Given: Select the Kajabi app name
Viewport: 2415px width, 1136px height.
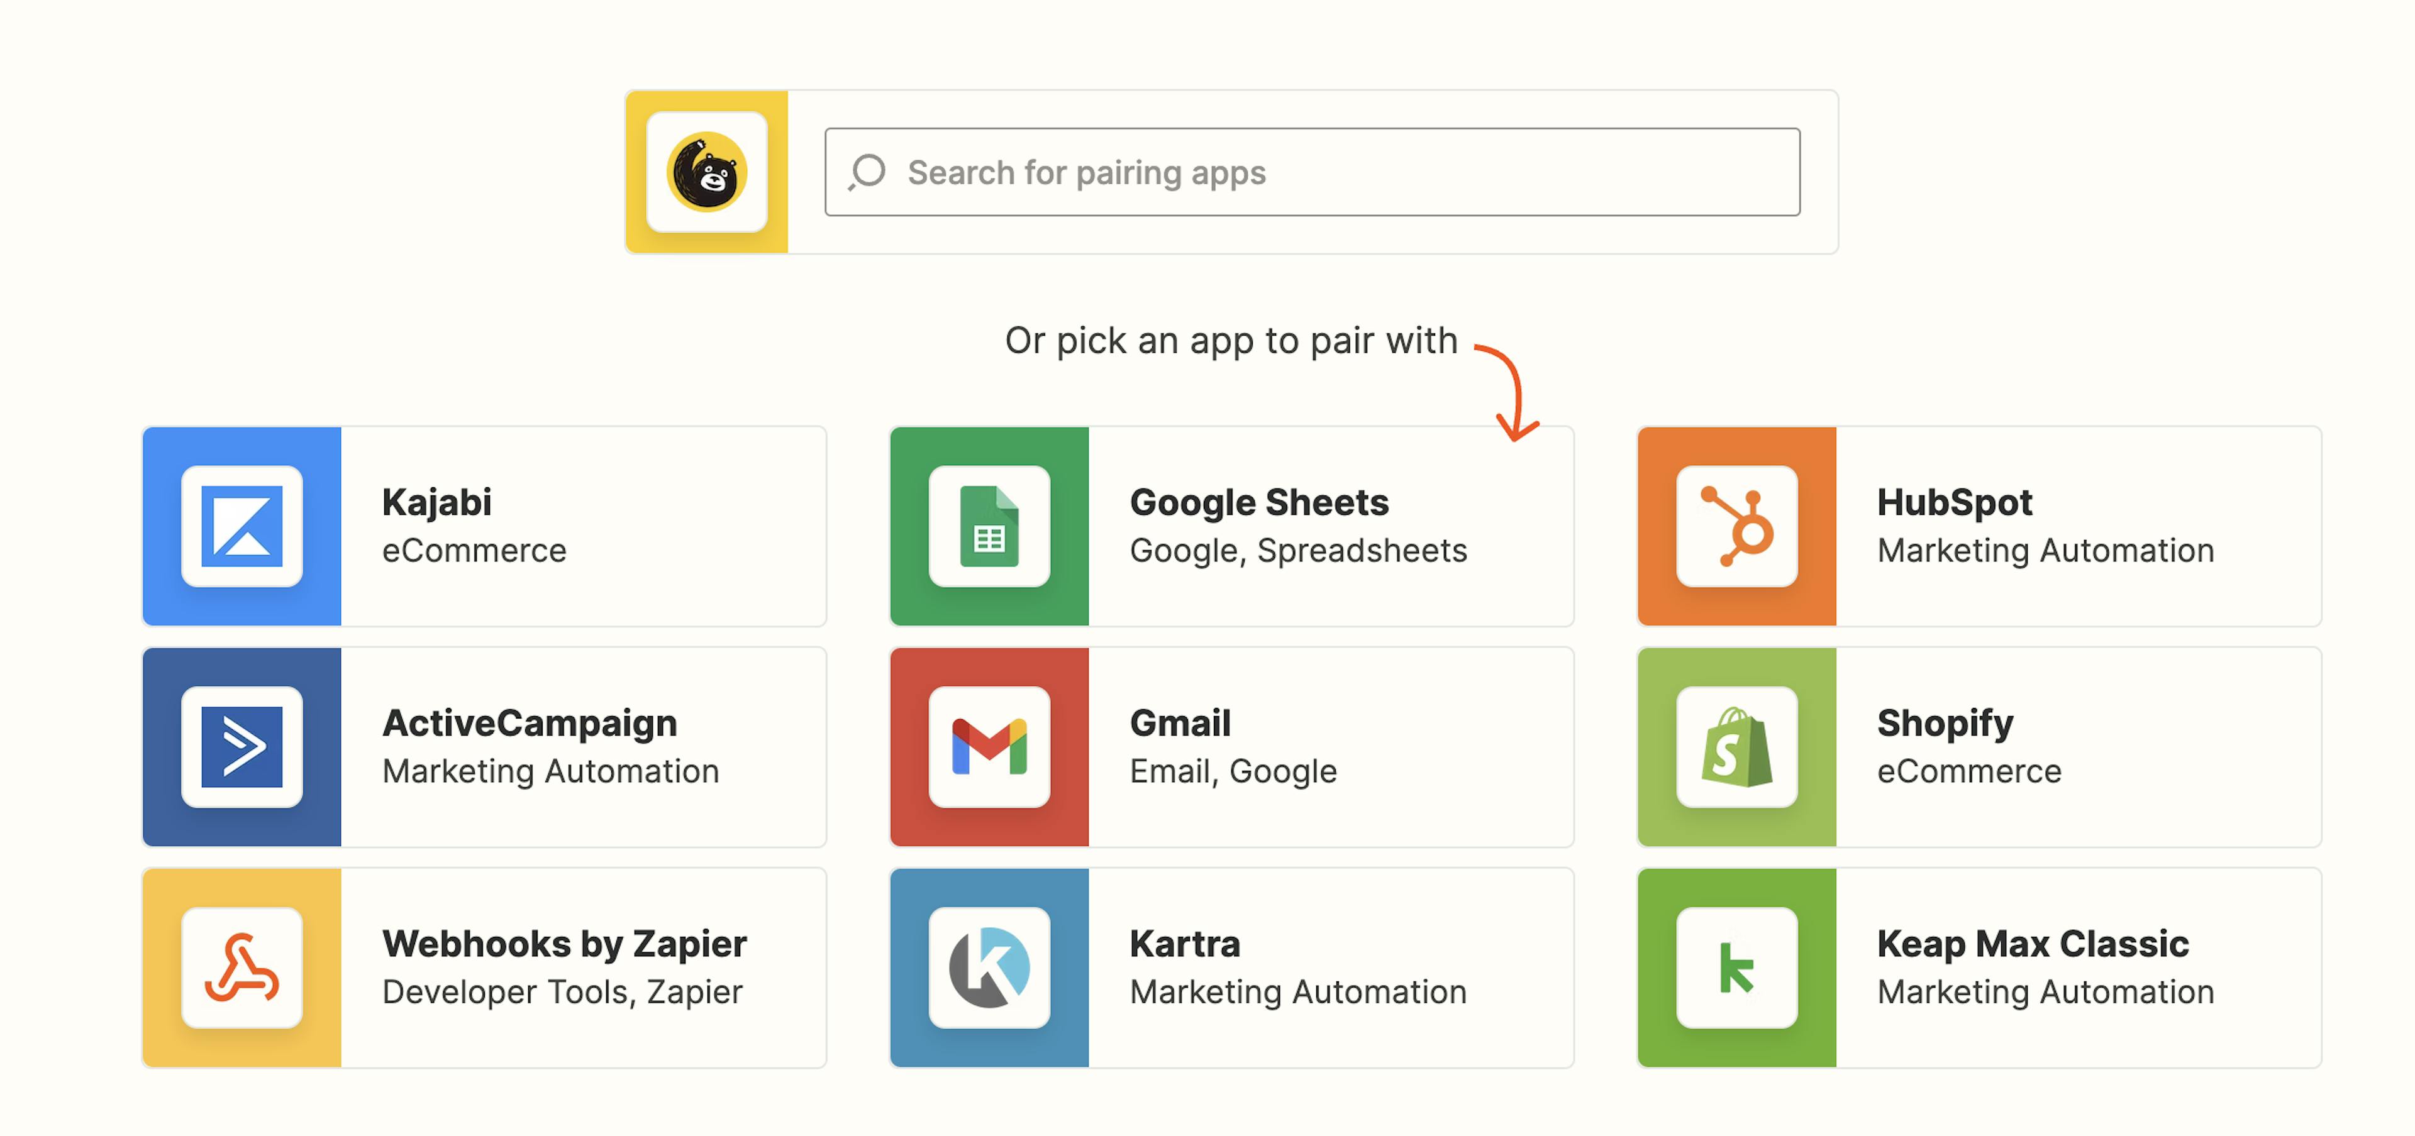Looking at the screenshot, I should (437, 502).
